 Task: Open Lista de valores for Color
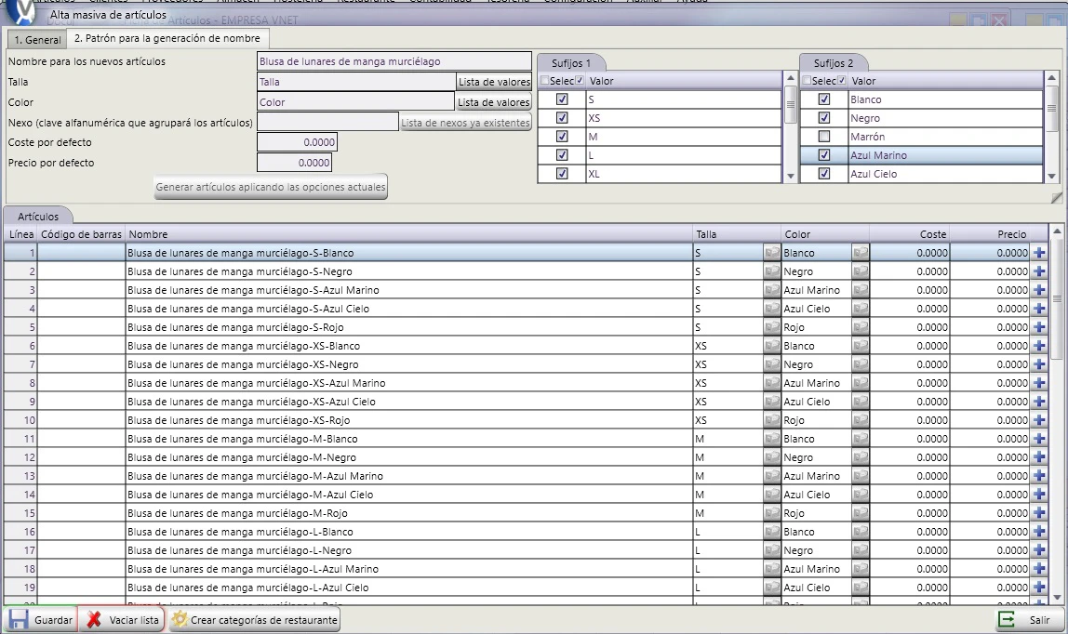point(493,102)
